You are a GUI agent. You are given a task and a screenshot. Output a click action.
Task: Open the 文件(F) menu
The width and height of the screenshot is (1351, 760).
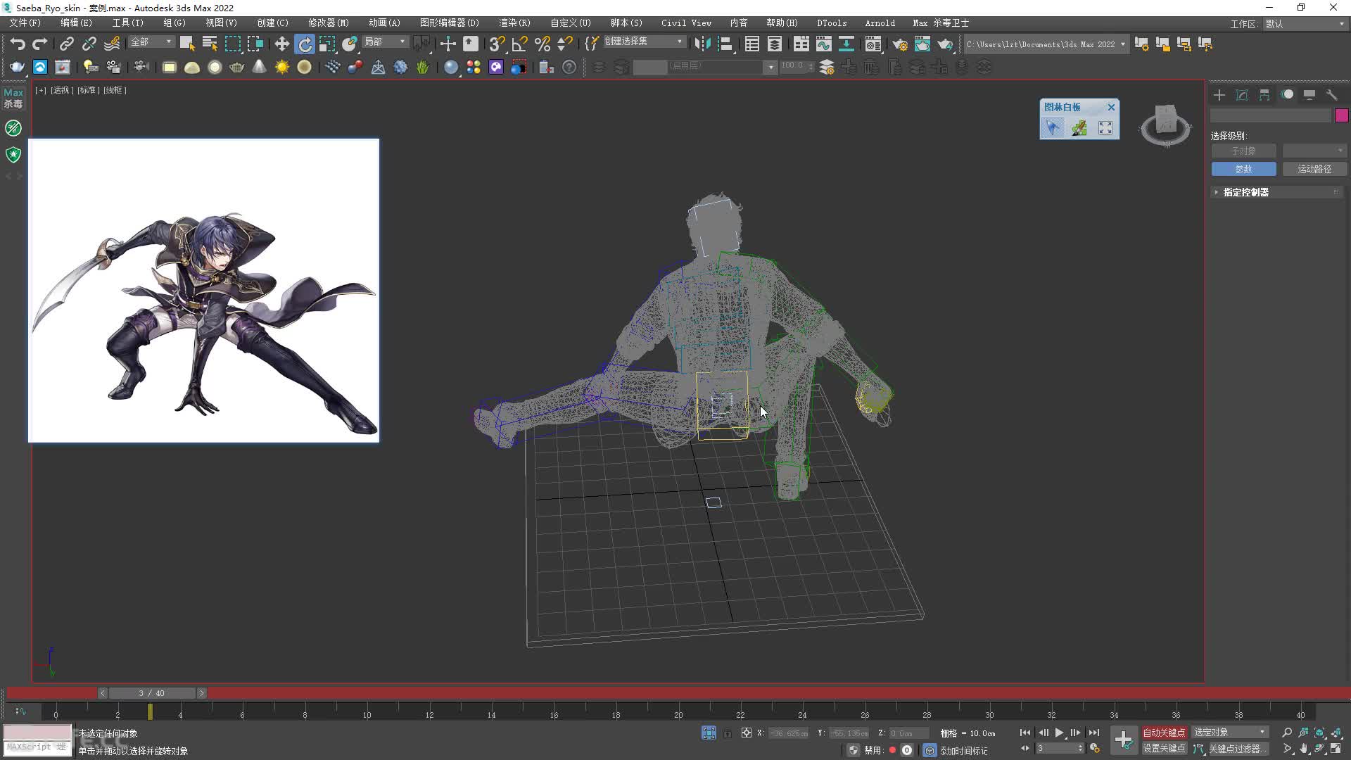tap(25, 23)
